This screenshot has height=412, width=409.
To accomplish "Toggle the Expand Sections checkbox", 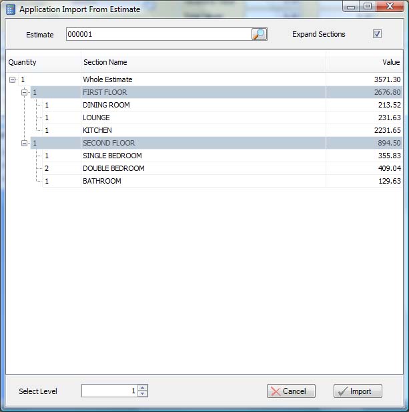I will point(377,34).
